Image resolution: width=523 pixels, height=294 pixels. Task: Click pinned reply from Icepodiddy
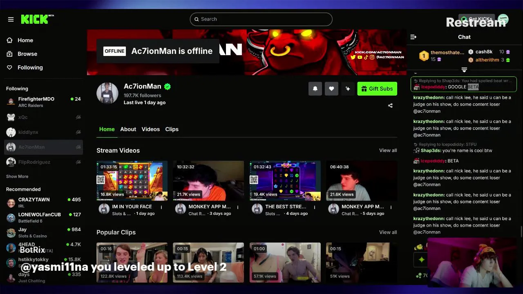point(464,84)
